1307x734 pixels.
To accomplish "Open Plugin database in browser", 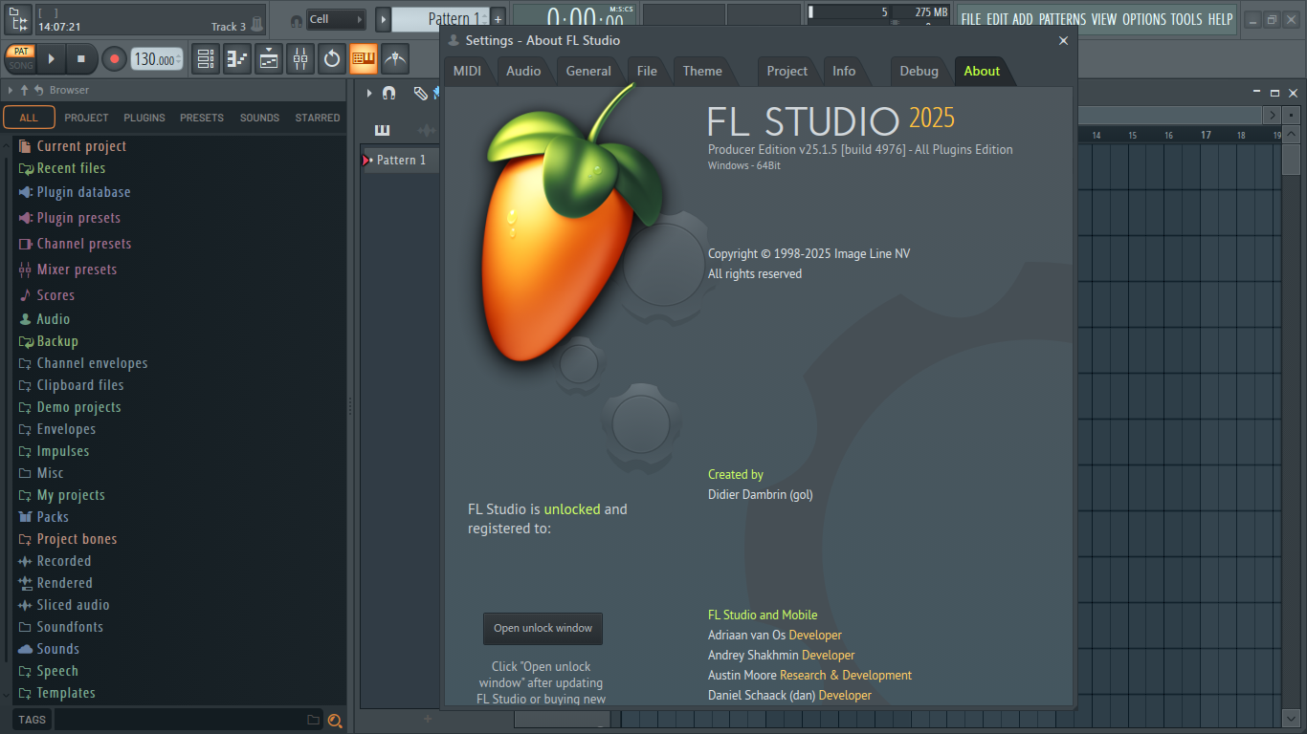I will click(75, 192).
